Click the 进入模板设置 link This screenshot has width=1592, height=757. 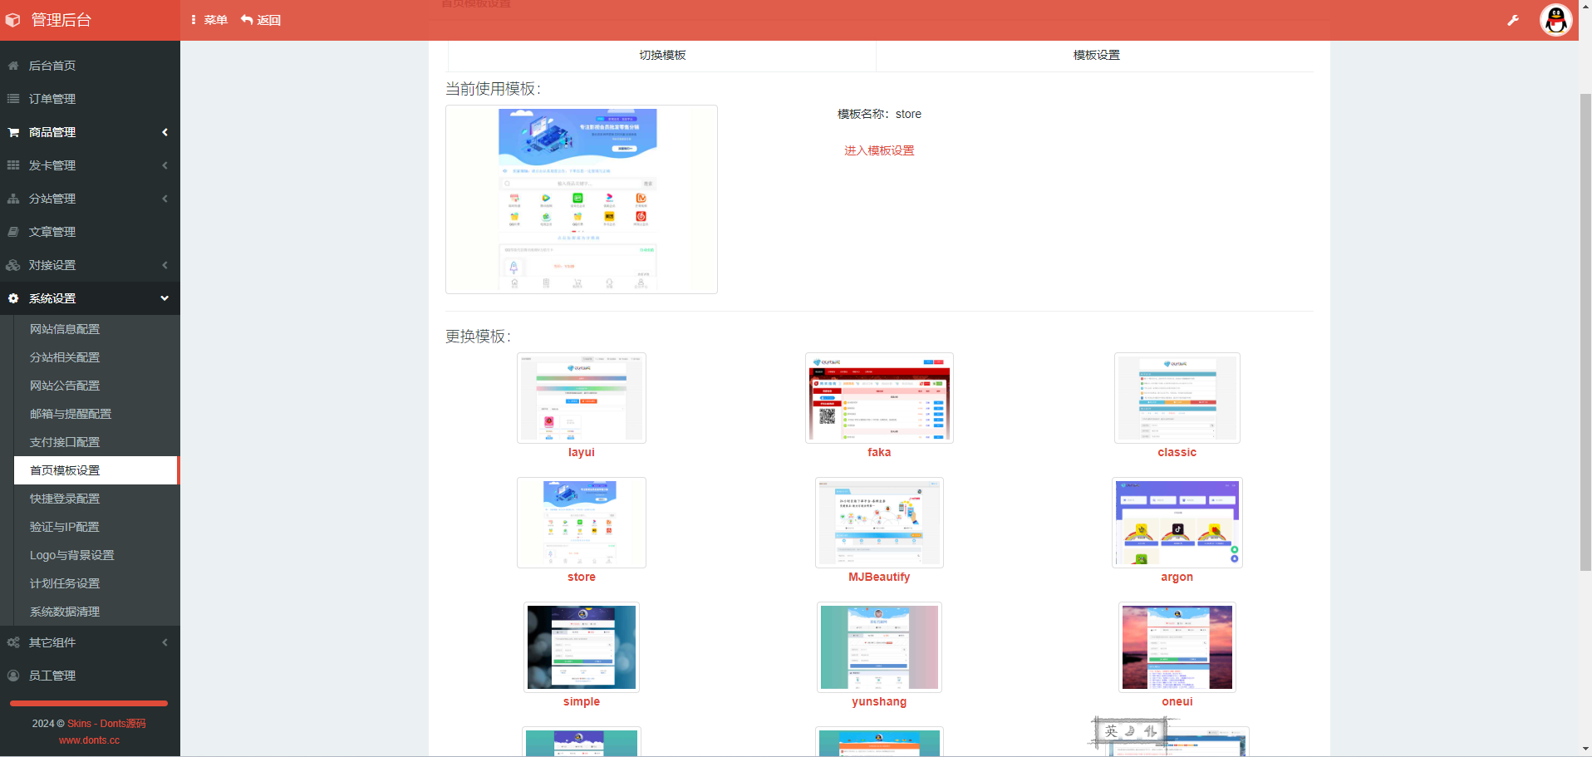878,150
